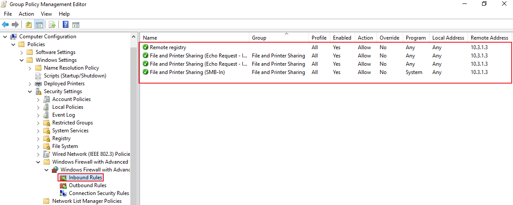Click the tree pane scroll up arrow
The width and height of the screenshot is (513, 205).
click(133, 37)
